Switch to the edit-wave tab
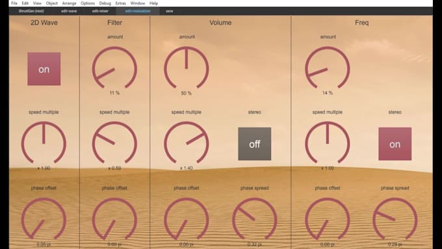 point(69,11)
